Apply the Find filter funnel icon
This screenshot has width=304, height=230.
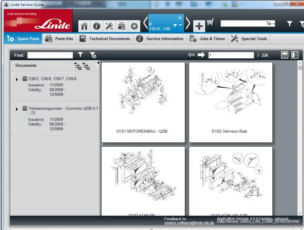click(x=81, y=55)
